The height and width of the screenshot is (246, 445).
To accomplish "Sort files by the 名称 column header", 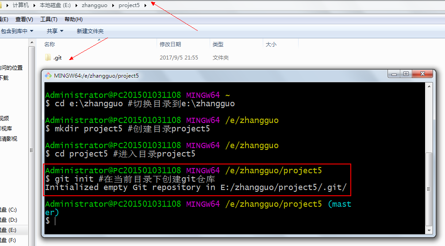I will click(50, 44).
